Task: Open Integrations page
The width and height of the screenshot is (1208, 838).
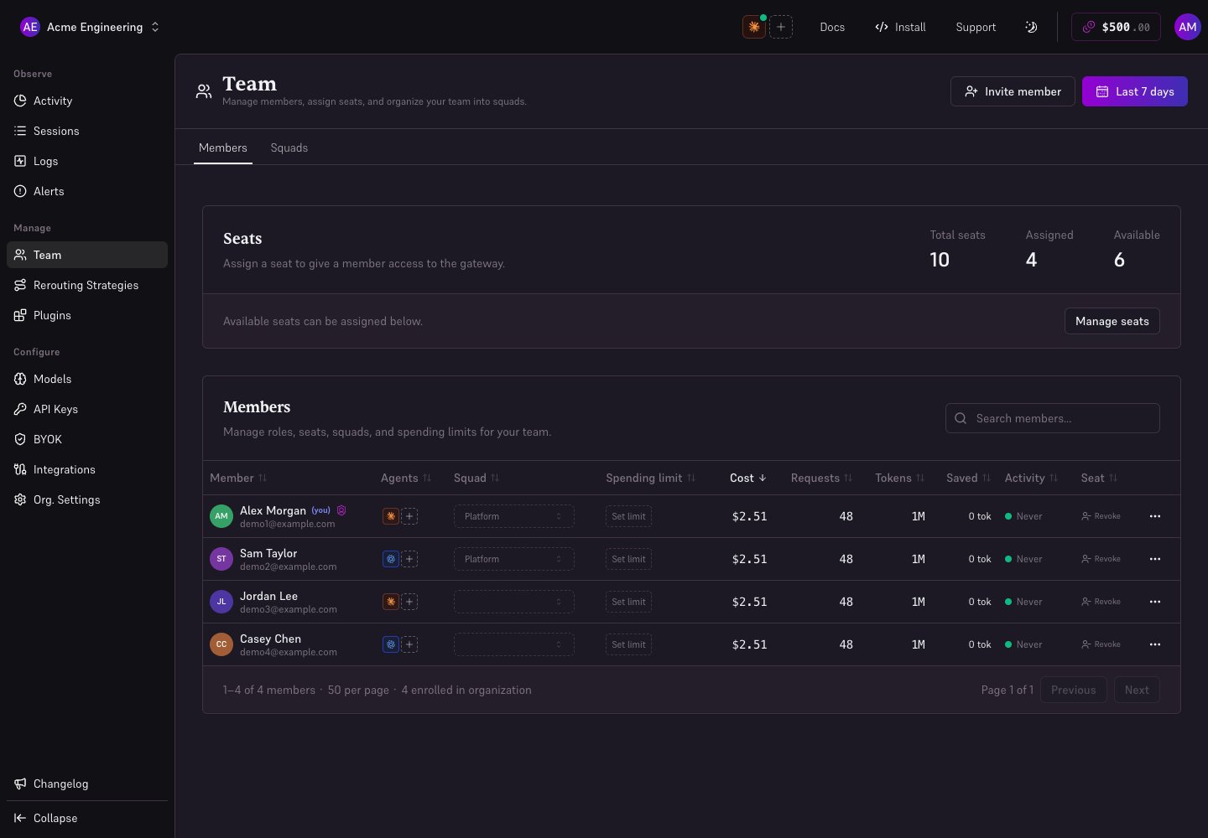Action: pyautogui.click(x=87, y=469)
